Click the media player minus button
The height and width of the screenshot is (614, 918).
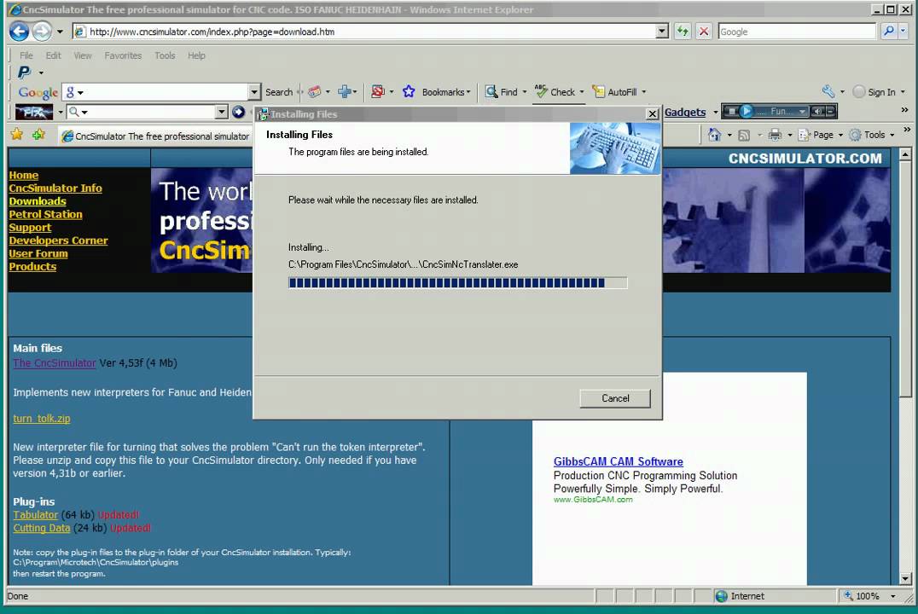click(x=830, y=111)
